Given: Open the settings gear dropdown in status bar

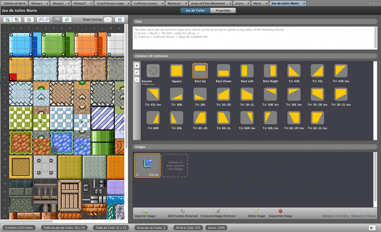Looking at the screenshot, I should coord(372,228).
